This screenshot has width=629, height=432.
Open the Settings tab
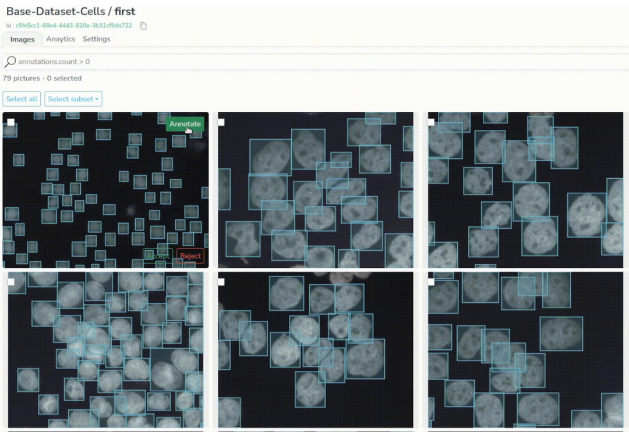[96, 39]
